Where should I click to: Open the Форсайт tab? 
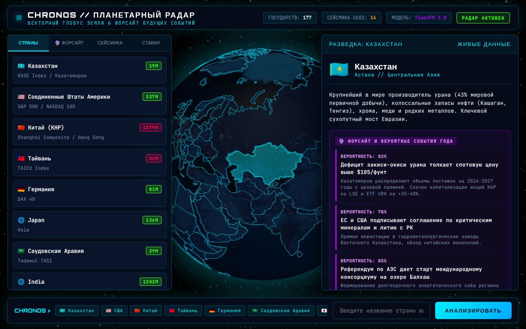click(x=69, y=43)
